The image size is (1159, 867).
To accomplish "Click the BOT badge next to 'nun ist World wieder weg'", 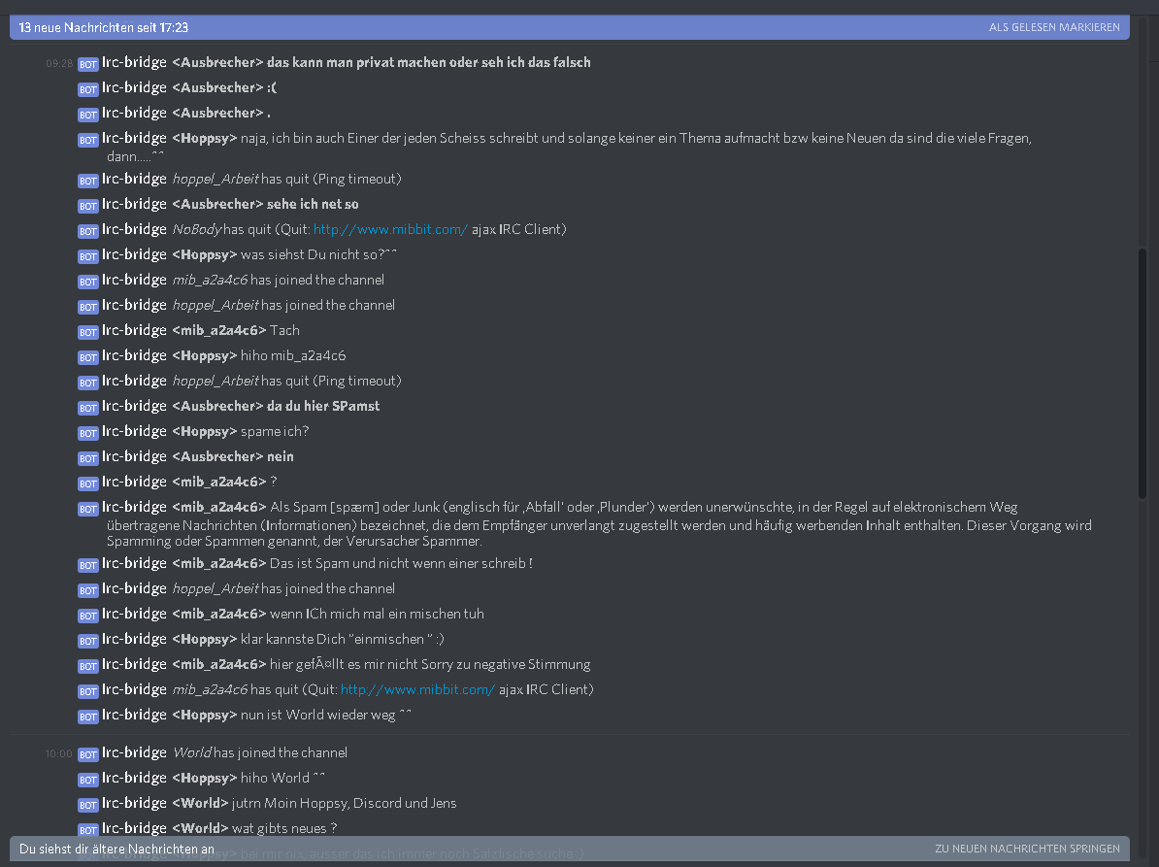I will [x=88, y=717].
